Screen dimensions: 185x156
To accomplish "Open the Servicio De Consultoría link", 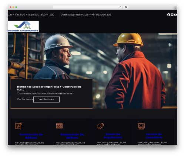I will pyautogui.click(x=154, y=136).
